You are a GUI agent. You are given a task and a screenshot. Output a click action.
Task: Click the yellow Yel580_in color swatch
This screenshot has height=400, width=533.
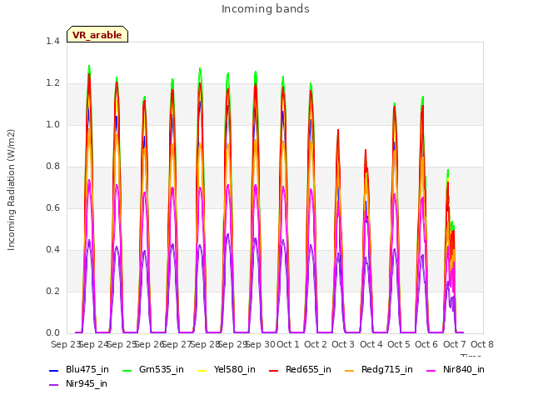(202, 370)
